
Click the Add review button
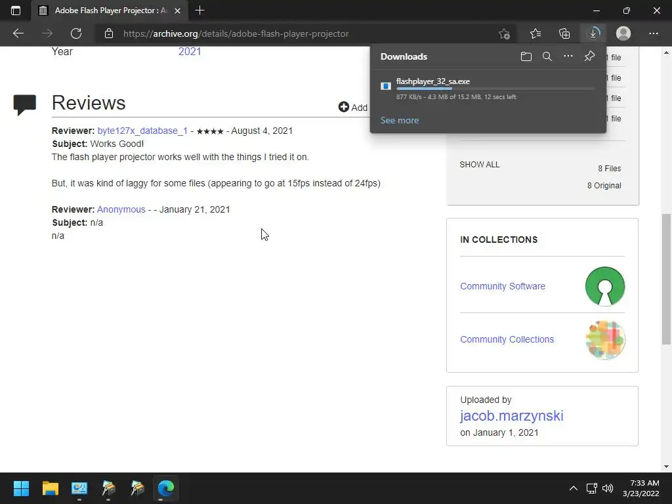[x=353, y=107]
